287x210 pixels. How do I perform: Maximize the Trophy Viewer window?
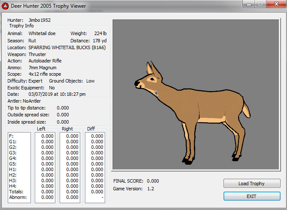point(260,5)
